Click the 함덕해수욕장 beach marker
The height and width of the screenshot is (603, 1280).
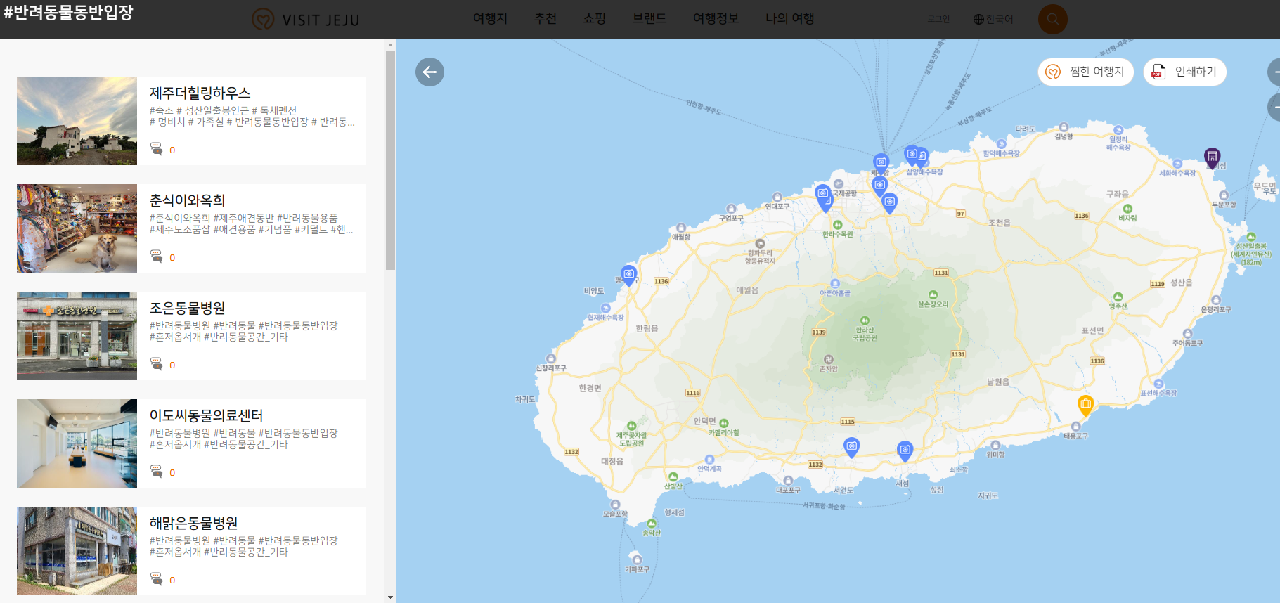tap(1001, 144)
